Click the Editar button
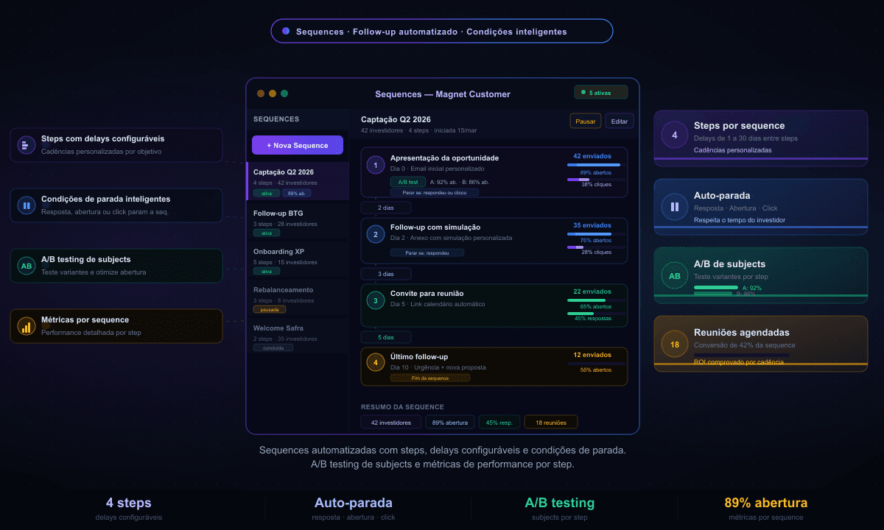Image resolution: width=884 pixels, height=530 pixels. click(x=620, y=121)
